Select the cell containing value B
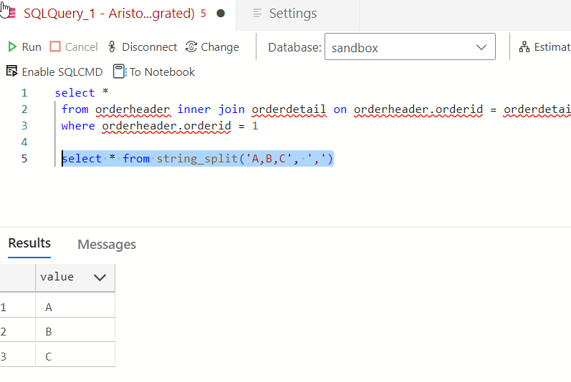571x382 pixels. (x=75, y=331)
